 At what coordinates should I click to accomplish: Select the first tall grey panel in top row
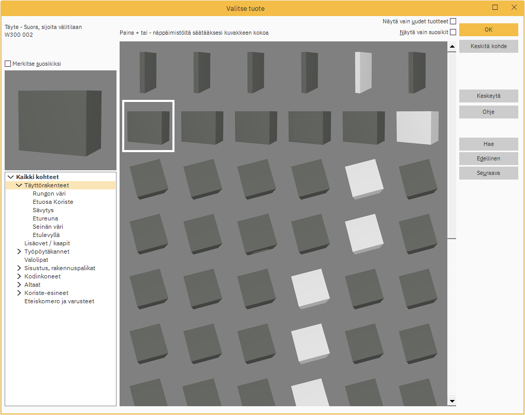click(x=148, y=72)
